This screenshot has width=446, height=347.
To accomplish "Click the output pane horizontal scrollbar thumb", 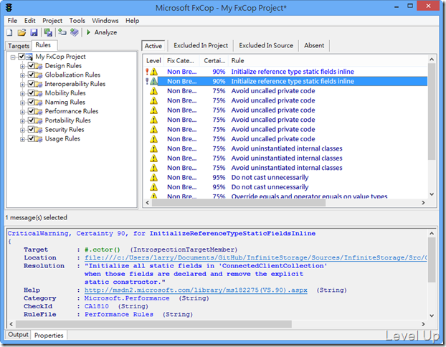I will pos(153,324).
